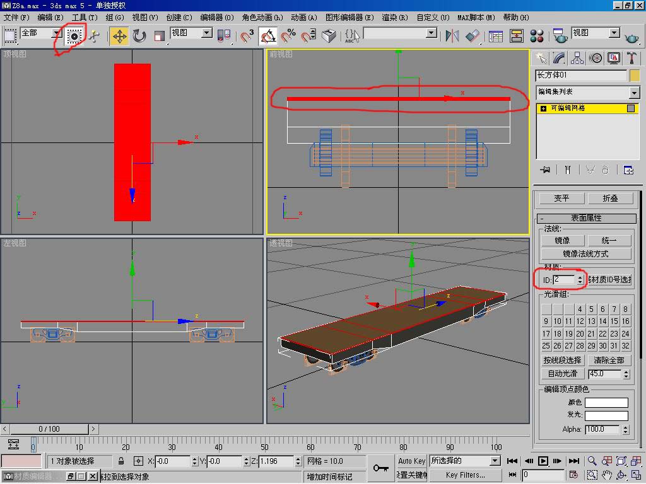Open the 编辑集列表 modifier list dropdown
Viewport: 646px width, 484px height.
pos(634,93)
